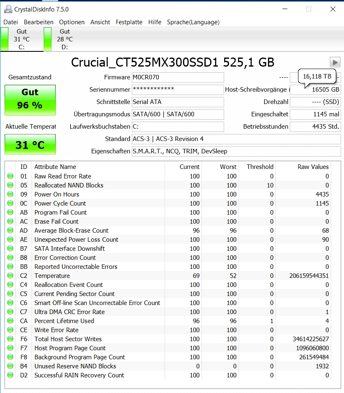Open the Festplatte menu
Image resolution: width=344 pixels, height=393 pixels.
(129, 22)
